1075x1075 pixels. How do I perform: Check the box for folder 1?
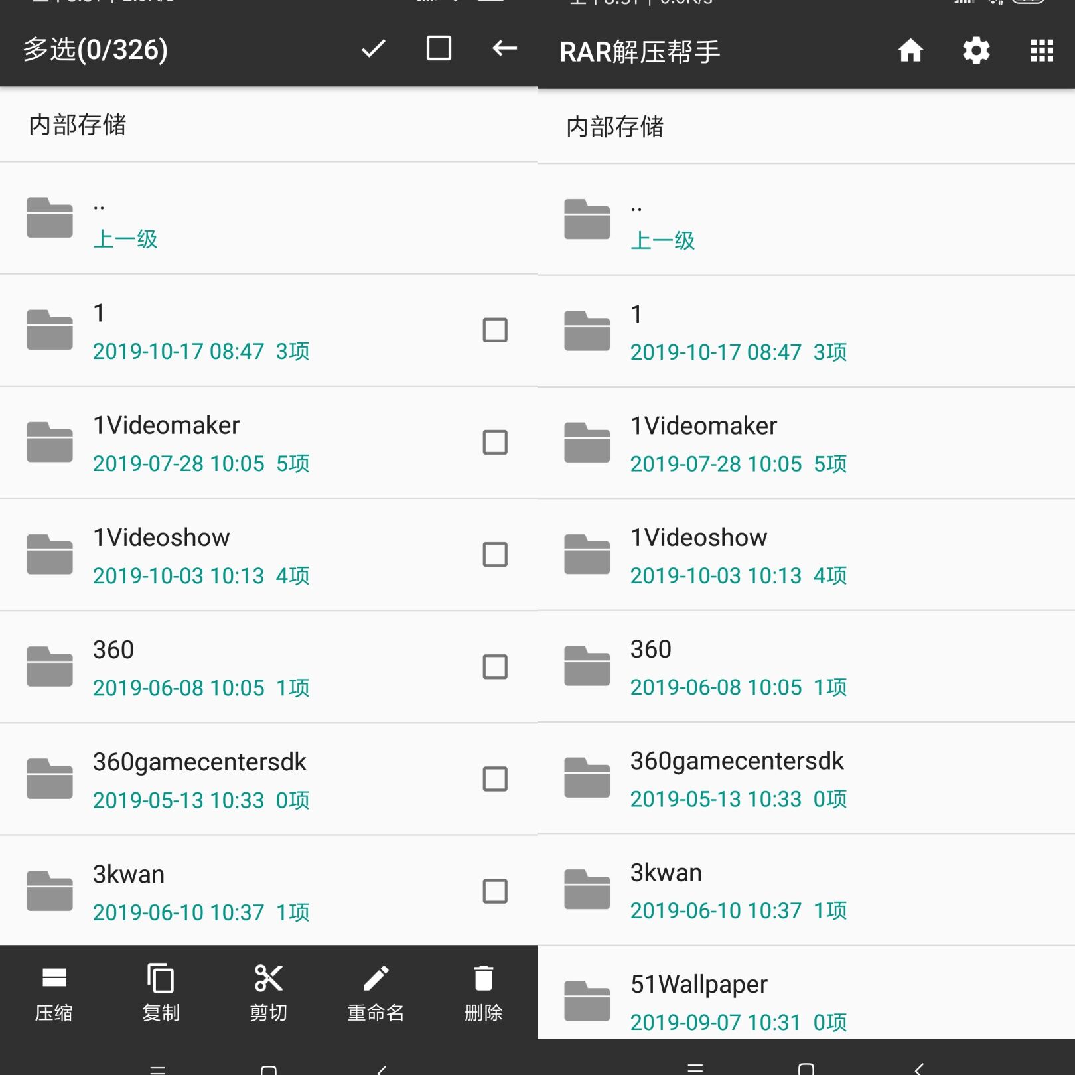pyautogui.click(x=495, y=330)
